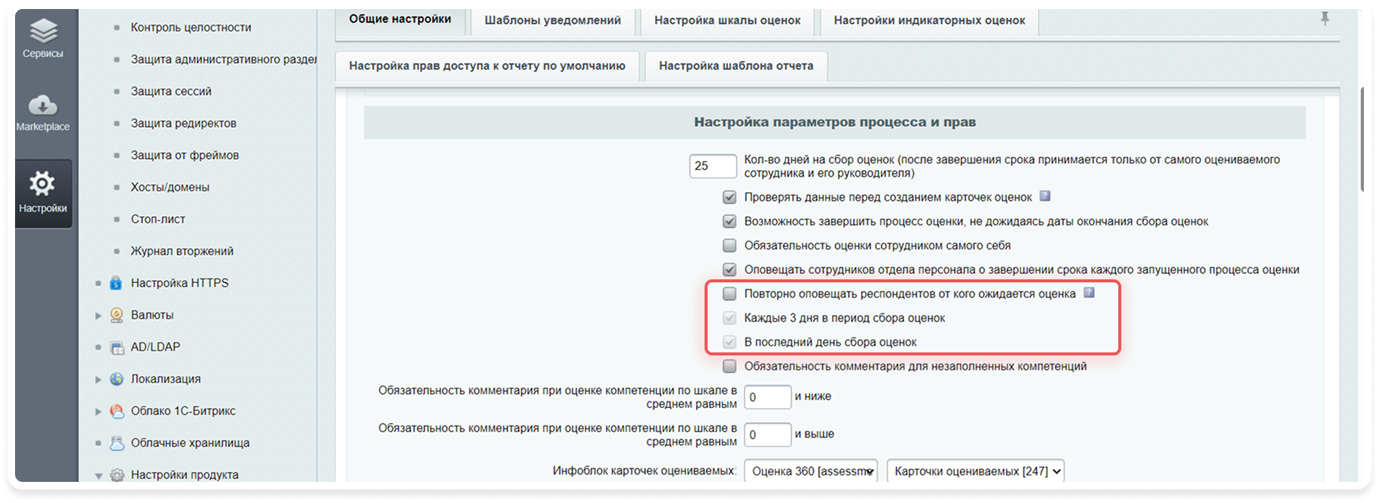
Task: Open Облачные хранилища link in sidebar
Action: coord(191,443)
